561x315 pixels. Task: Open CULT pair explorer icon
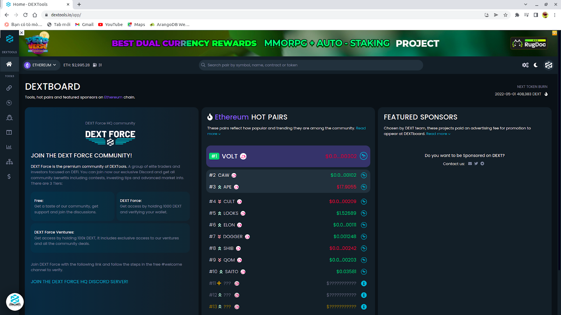click(x=364, y=202)
